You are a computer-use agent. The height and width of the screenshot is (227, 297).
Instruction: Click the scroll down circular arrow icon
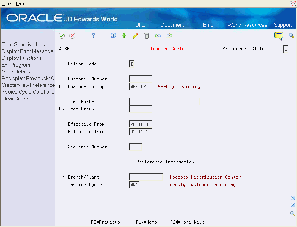(293, 205)
